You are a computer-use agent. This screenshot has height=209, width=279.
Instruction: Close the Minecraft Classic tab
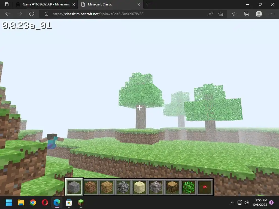pyautogui.click(x=139, y=4)
